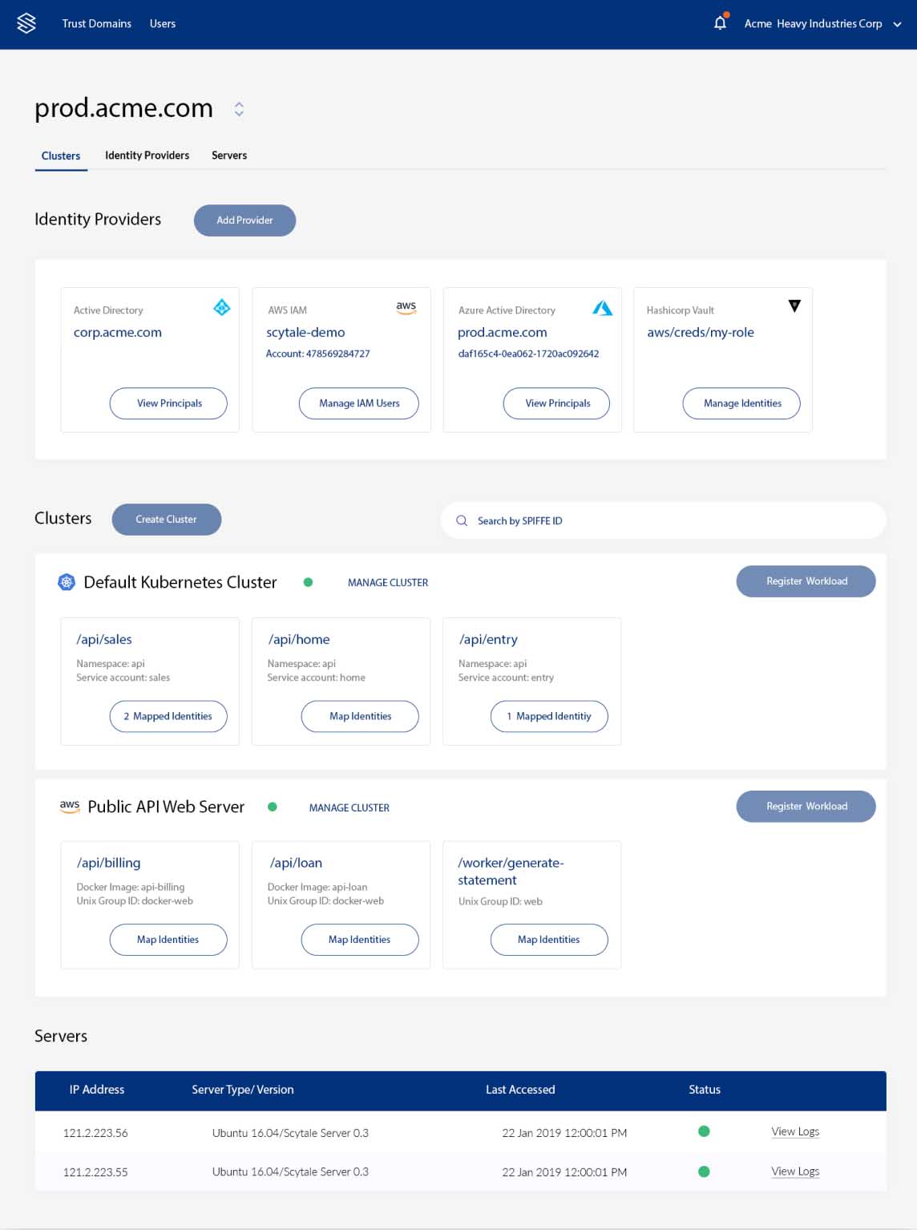This screenshot has height=1230, width=917.
Task: Open the notifications bell icon
Action: coord(721,22)
